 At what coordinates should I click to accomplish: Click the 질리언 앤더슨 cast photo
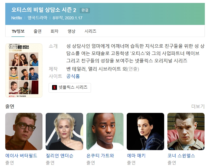click(x=64, y=131)
